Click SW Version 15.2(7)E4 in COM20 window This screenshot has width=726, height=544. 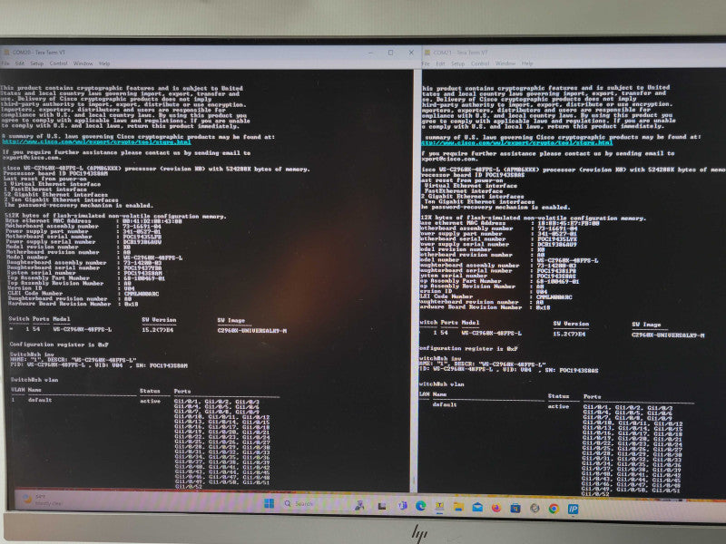pyautogui.click(x=157, y=330)
